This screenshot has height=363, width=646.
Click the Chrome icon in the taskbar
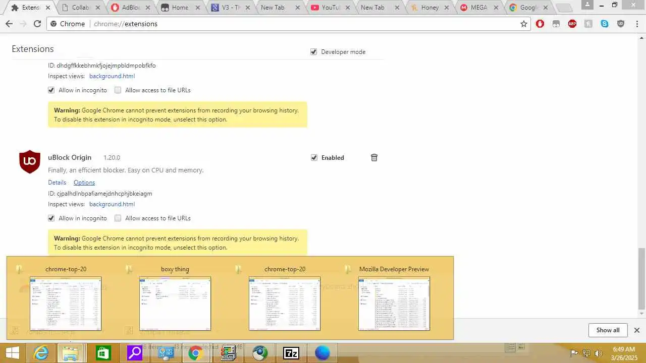pyautogui.click(x=195, y=353)
